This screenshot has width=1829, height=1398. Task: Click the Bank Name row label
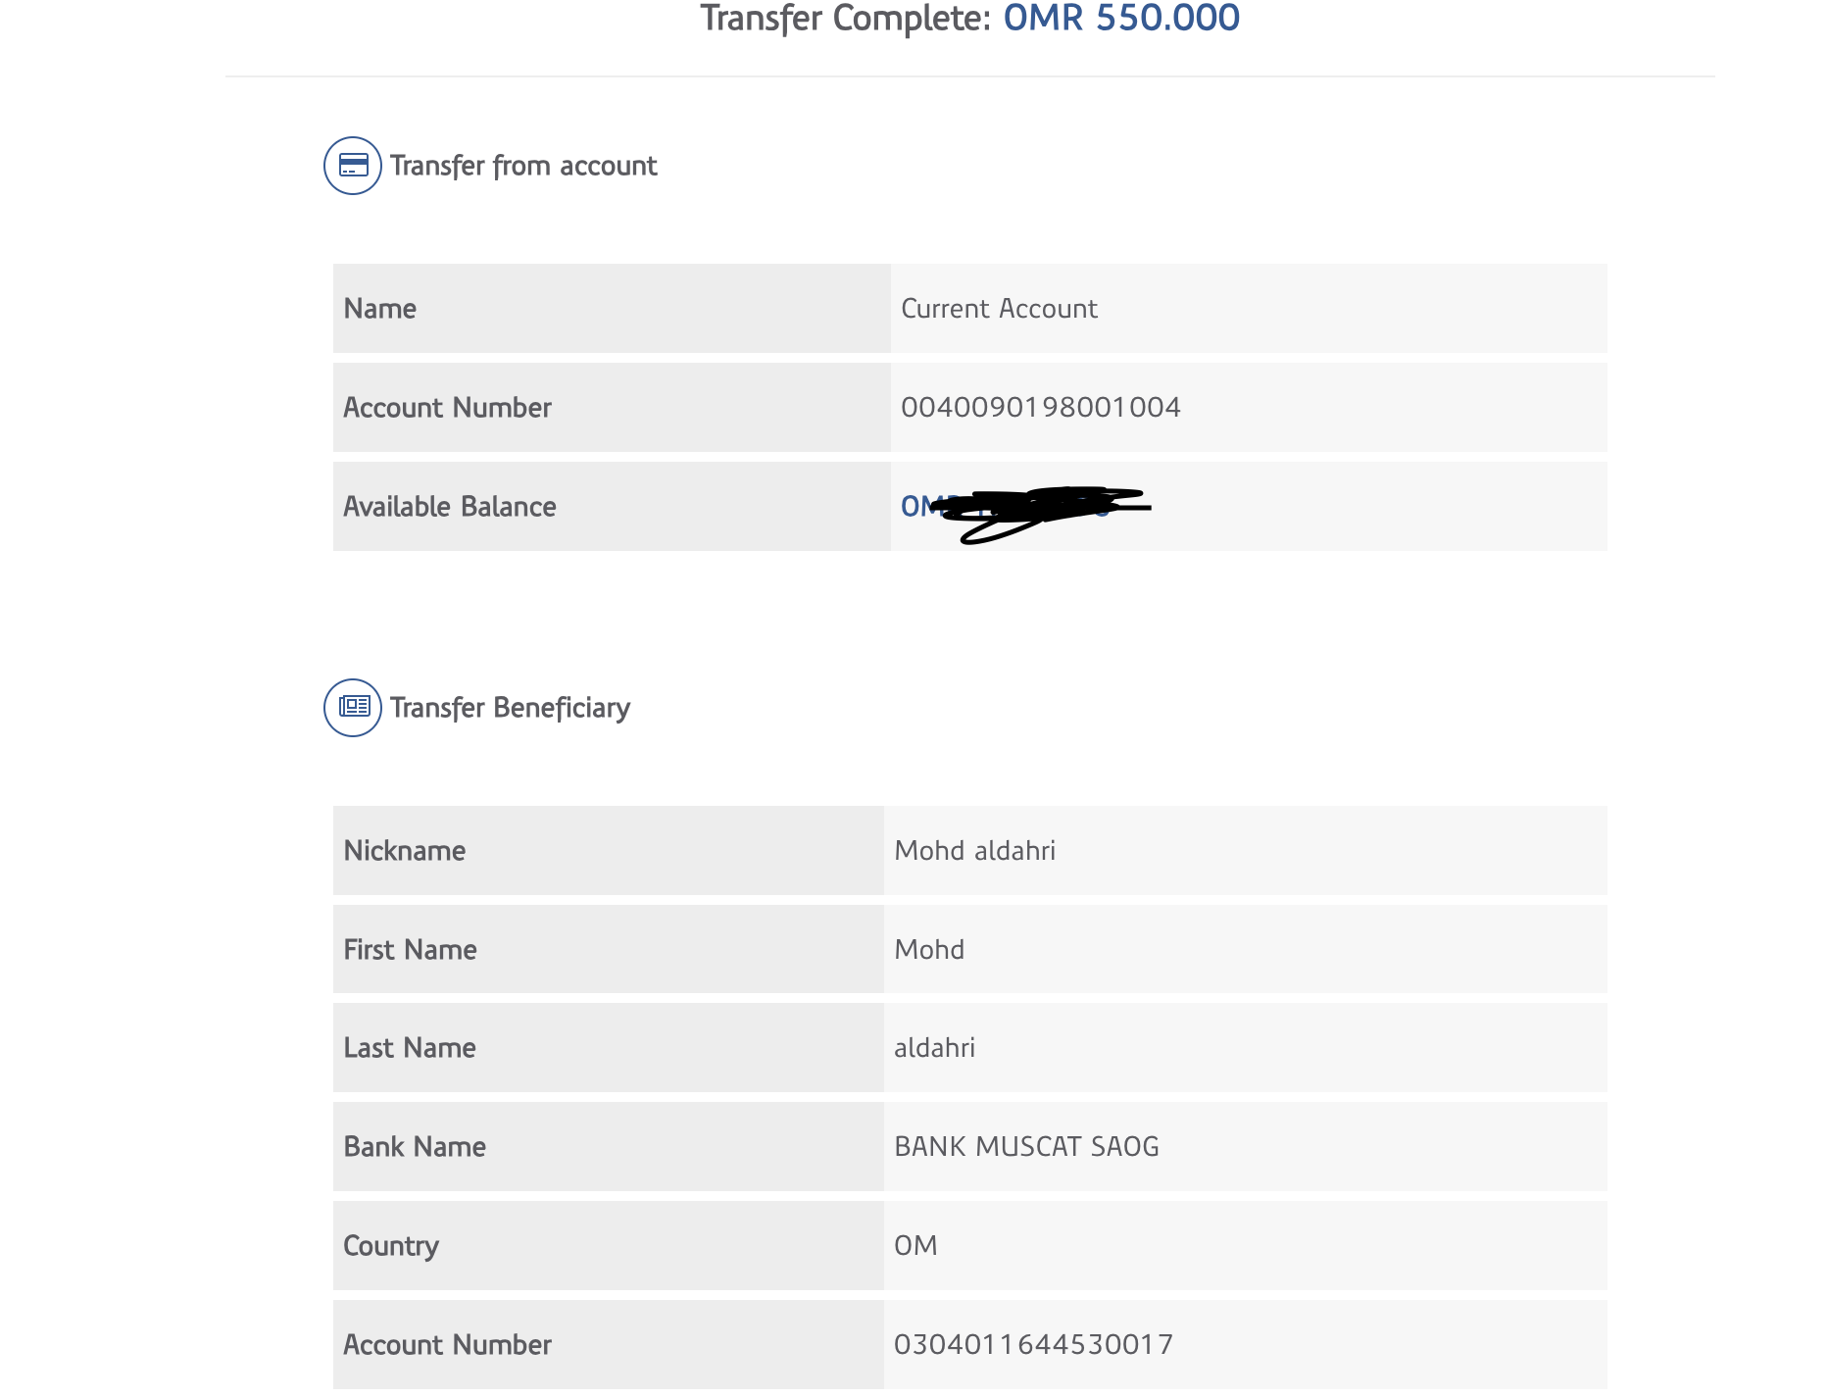tap(415, 1147)
